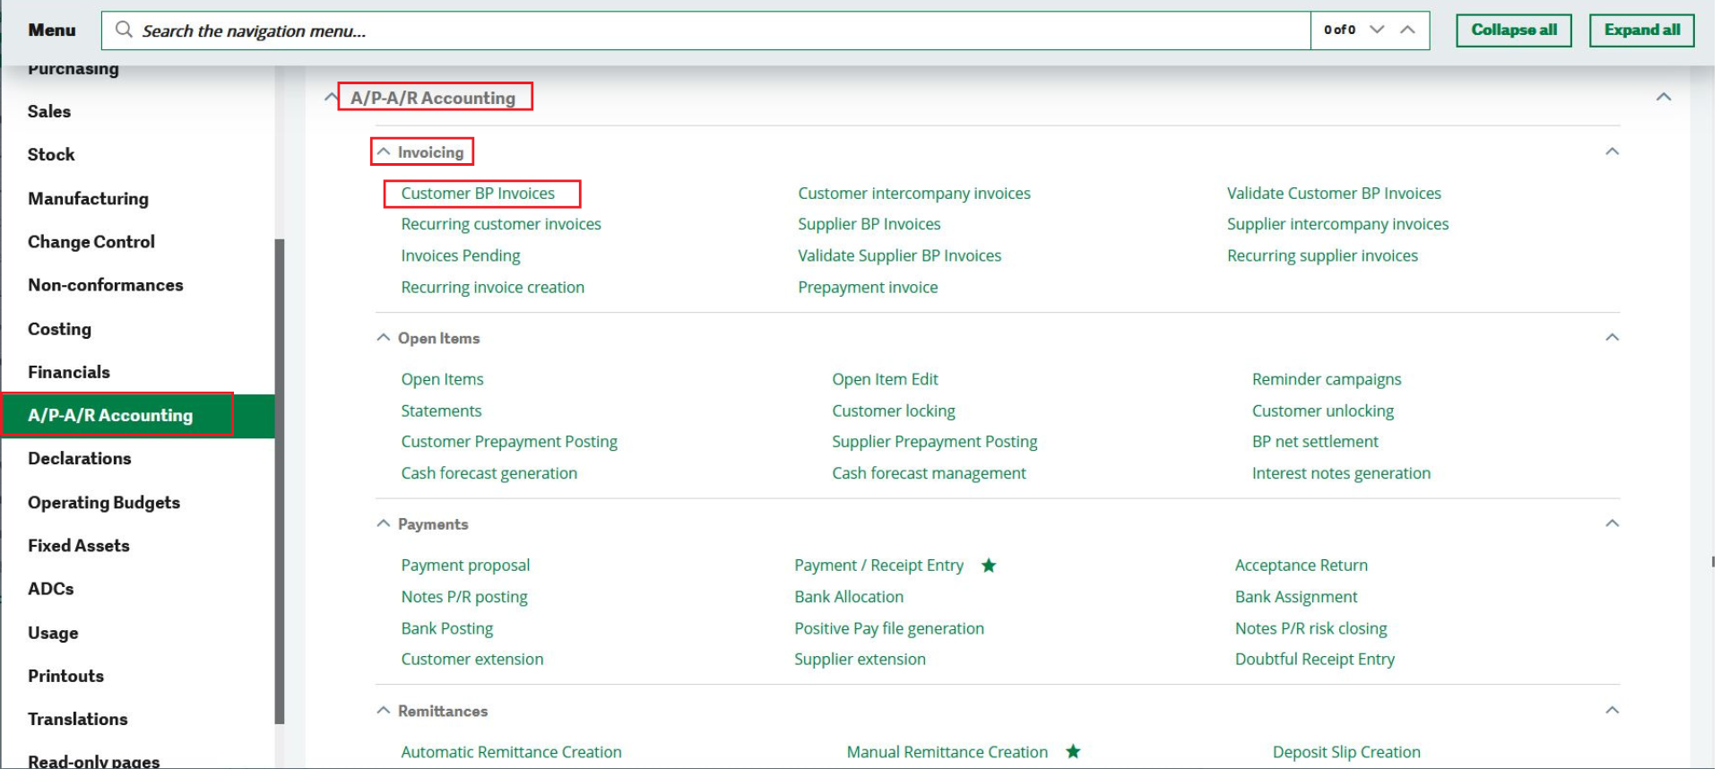Click the Menu title label
Screen dimensions: 1721x769
pos(52,30)
